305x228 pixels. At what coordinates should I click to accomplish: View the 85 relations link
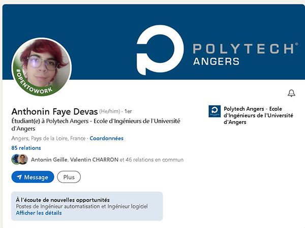(x=26, y=148)
